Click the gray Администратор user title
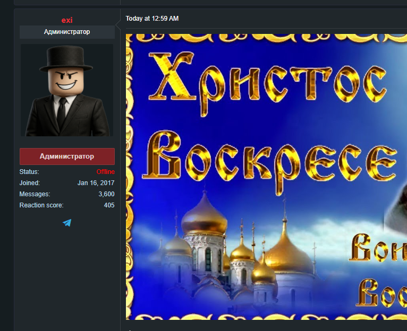Viewport: 407px width, 331px height. point(67,32)
